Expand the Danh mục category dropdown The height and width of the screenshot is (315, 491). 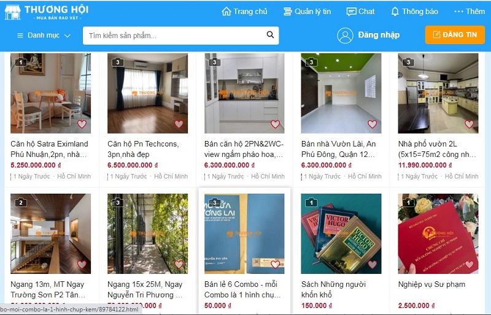pyautogui.click(x=44, y=36)
